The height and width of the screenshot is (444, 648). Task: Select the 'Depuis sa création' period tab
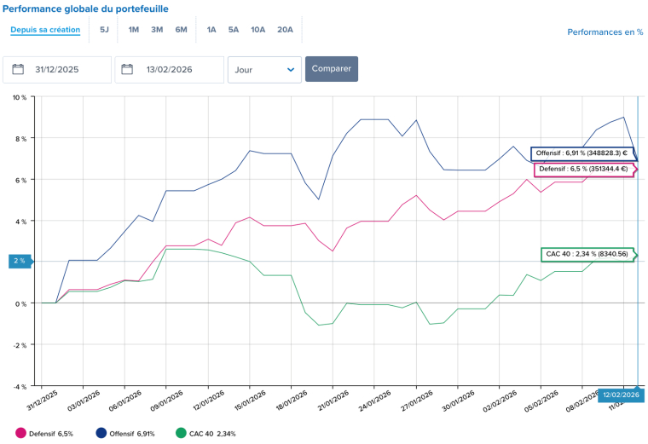(45, 30)
